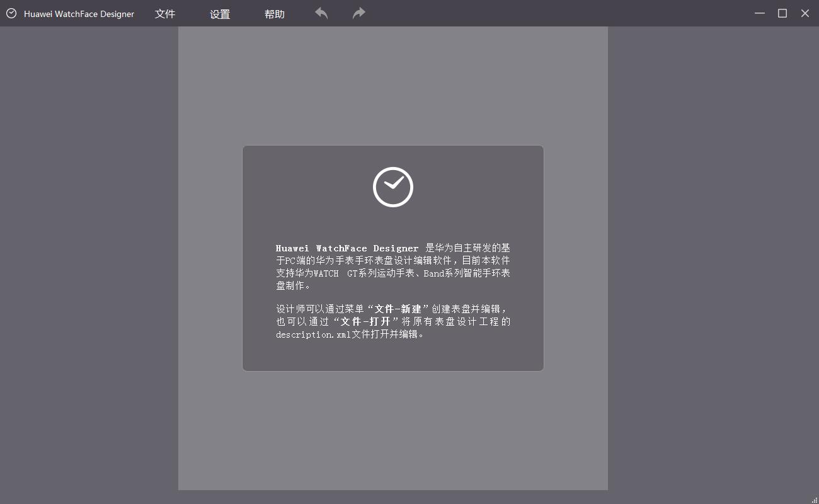Close the WatchFace Designer window

tap(805, 13)
